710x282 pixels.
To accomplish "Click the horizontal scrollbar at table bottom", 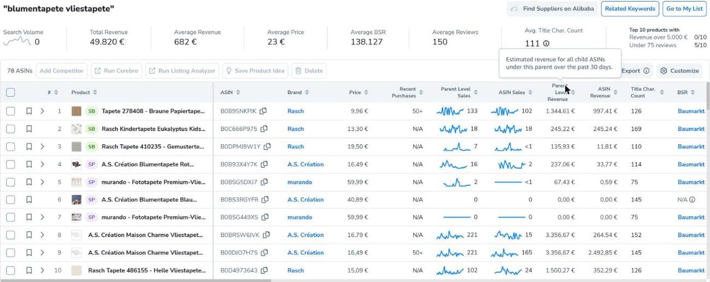I will 135,280.
